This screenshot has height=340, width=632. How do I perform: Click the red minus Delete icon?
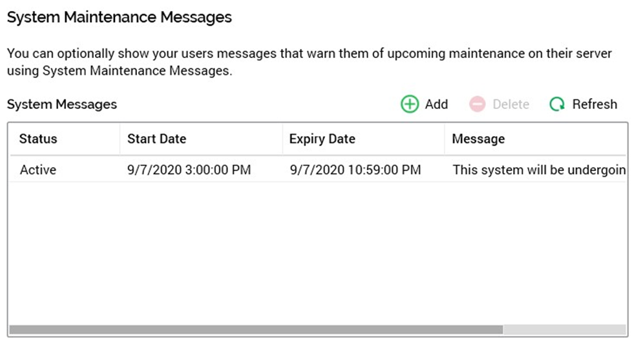tap(477, 104)
